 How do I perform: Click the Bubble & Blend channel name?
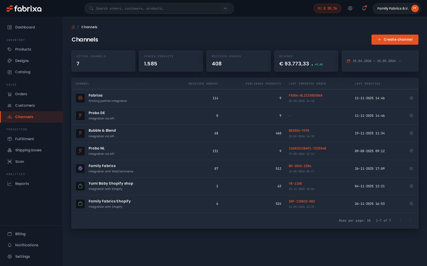tap(102, 130)
